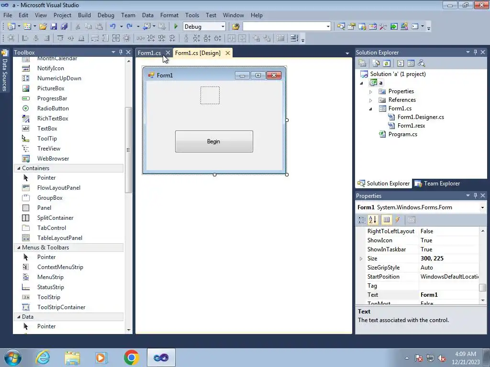The height and width of the screenshot is (367, 490).
Task: Collapse the Menus & Toolbars toolbox group
Action: pos(19,248)
